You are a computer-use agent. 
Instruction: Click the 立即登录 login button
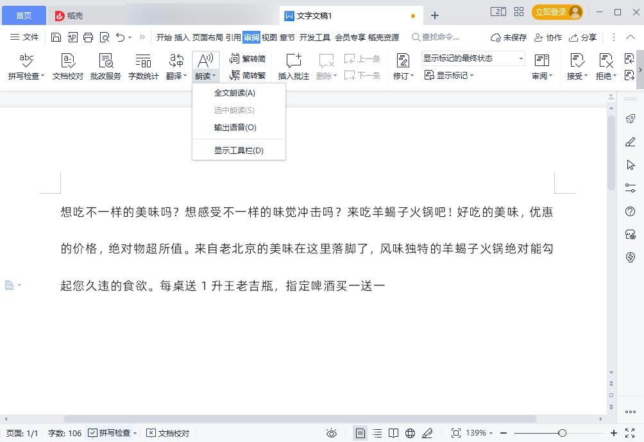[550, 12]
